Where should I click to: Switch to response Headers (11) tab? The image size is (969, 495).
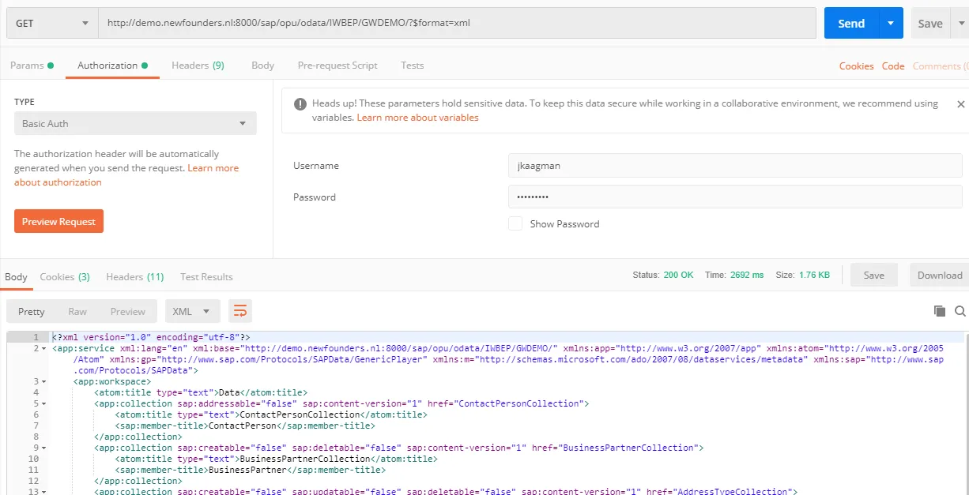pyautogui.click(x=134, y=277)
